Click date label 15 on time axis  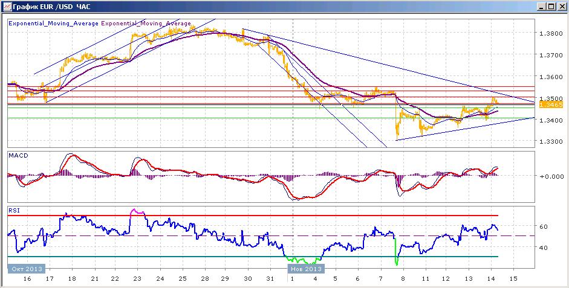pyautogui.click(x=513, y=280)
